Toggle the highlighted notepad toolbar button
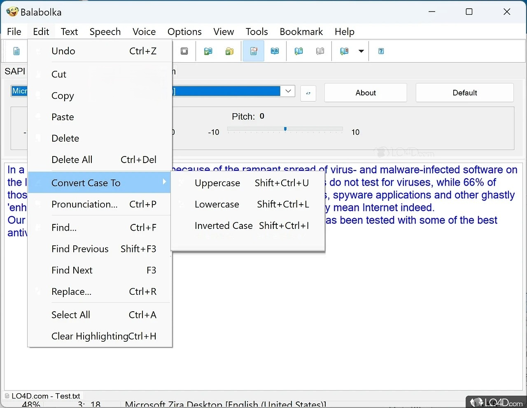527x408 pixels. coord(254,51)
